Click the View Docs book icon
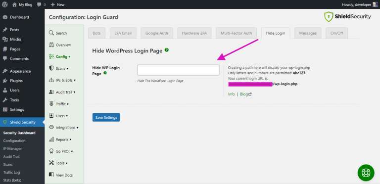Viewport: 380px width, 184px height. 51,175
